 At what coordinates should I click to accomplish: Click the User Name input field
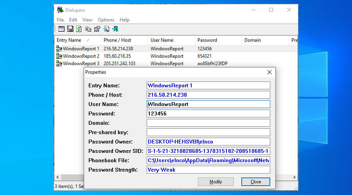[208, 104]
